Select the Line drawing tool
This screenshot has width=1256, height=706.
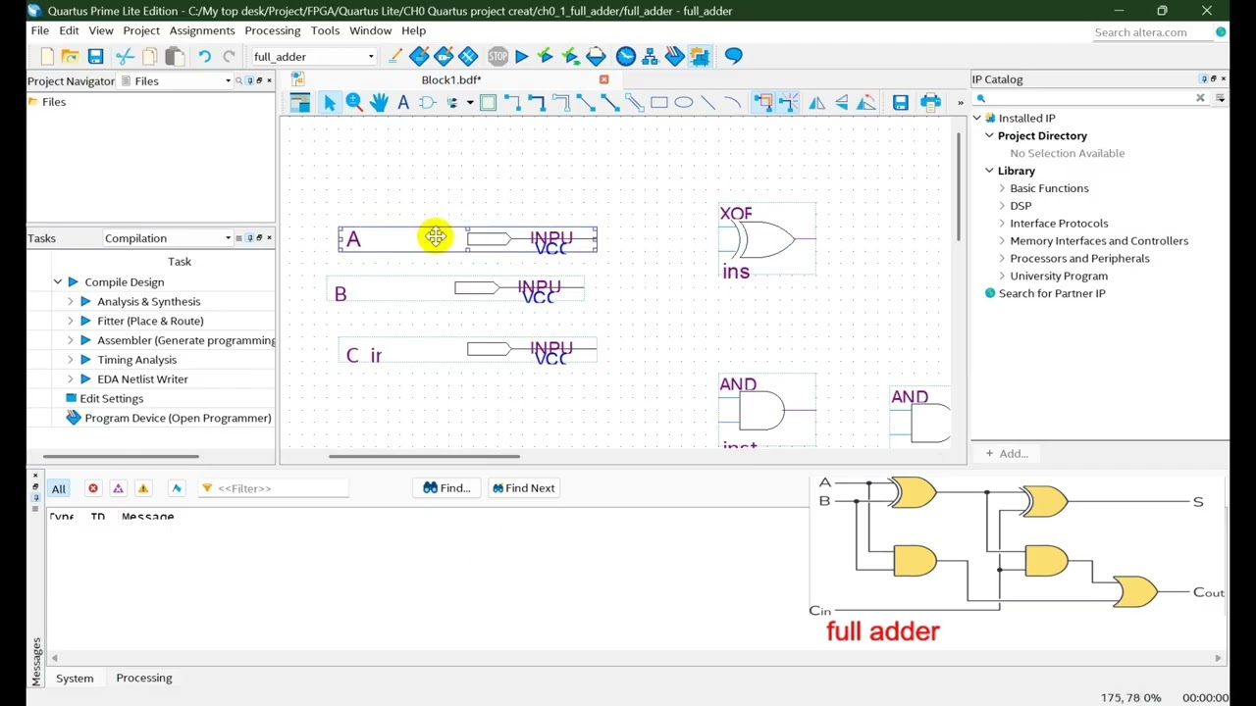pos(708,102)
